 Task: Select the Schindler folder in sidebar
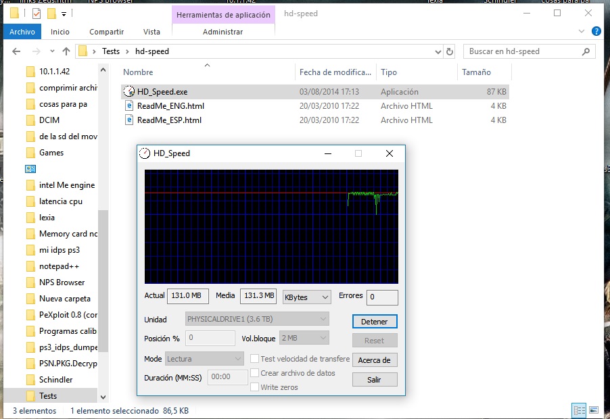[x=55, y=380]
